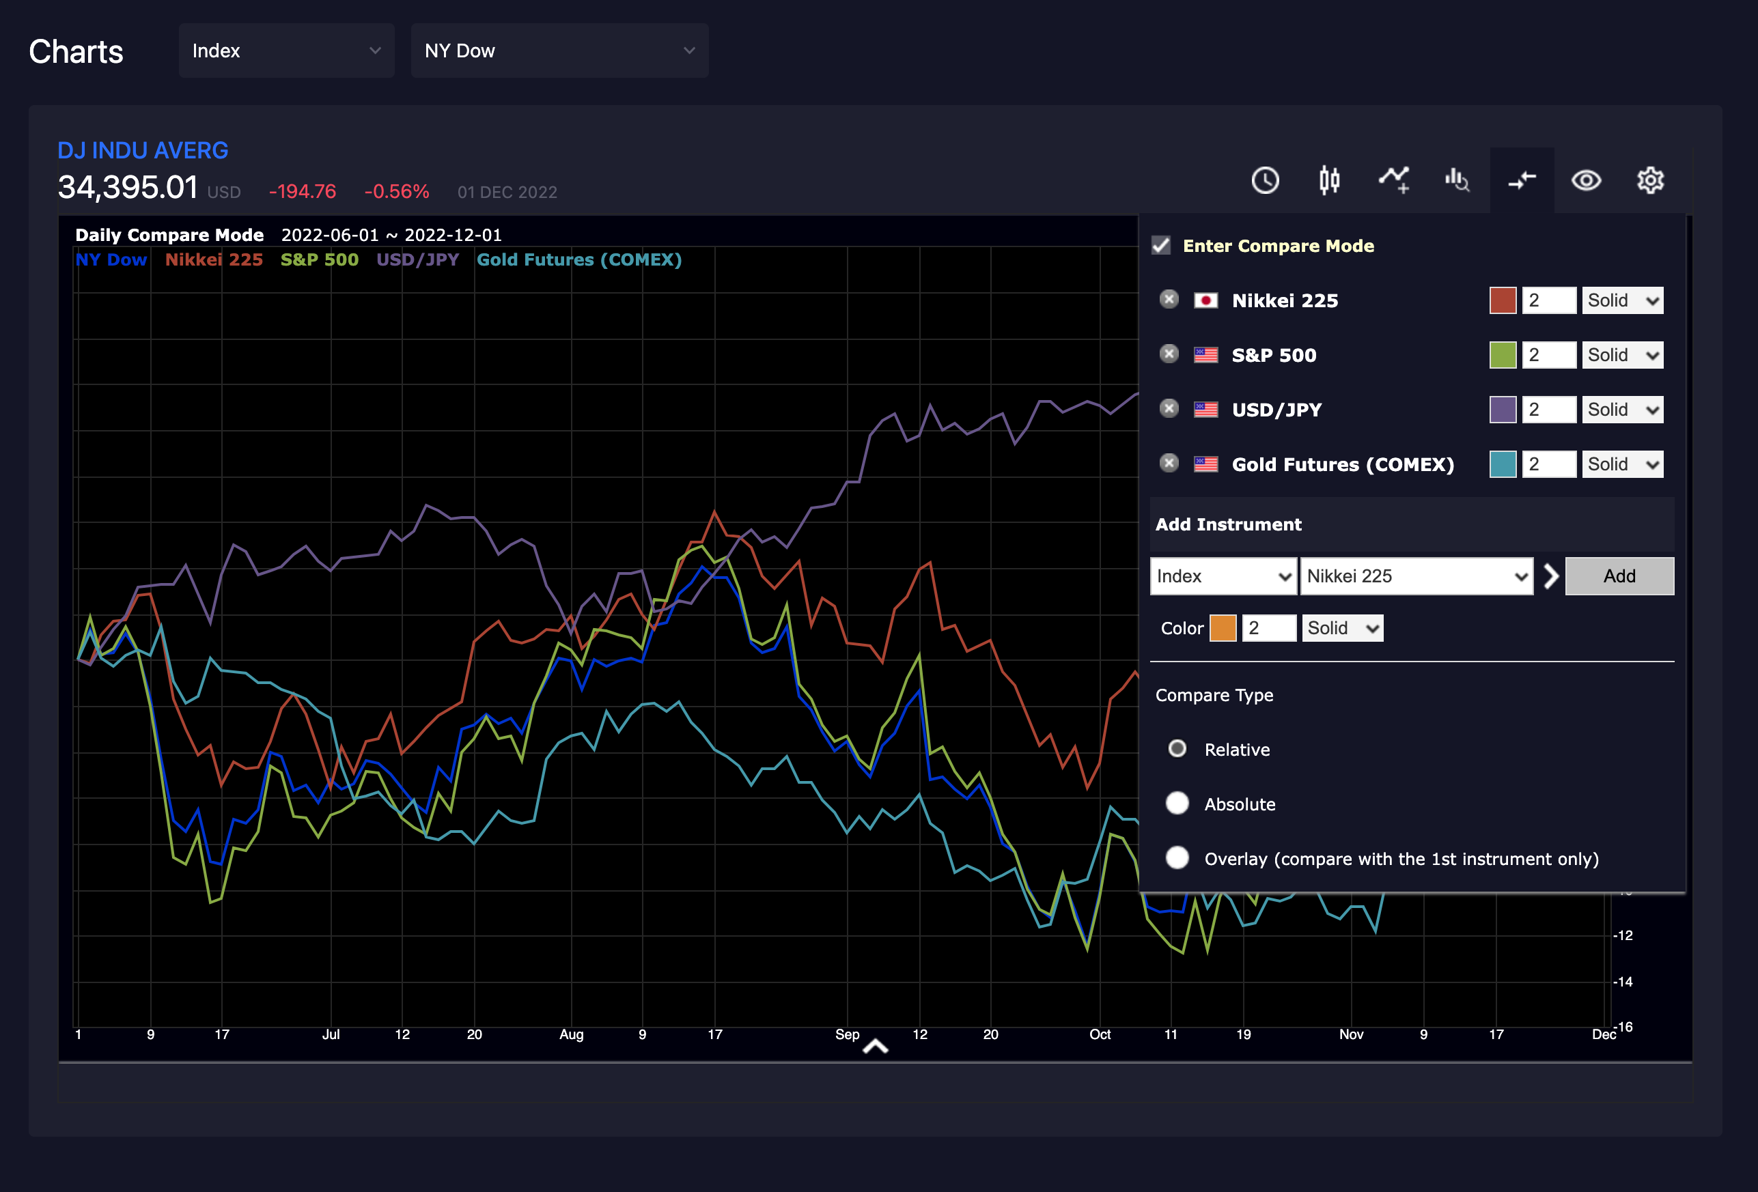Click the -0.56% change value
This screenshot has height=1192, width=1758.
click(x=397, y=191)
